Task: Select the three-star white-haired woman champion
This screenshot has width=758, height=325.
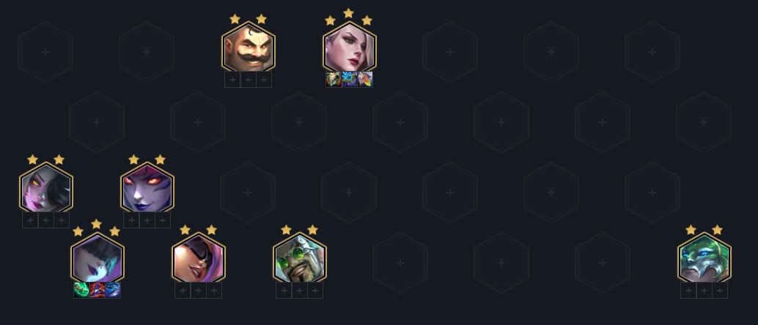Action: coord(350,48)
